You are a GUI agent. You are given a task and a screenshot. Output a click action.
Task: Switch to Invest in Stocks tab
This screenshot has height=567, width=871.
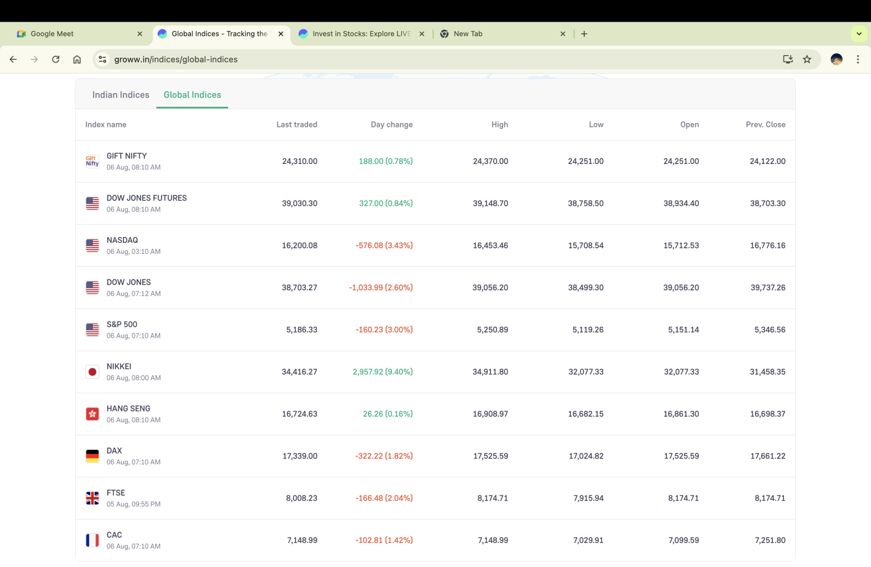click(x=361, y=34)
